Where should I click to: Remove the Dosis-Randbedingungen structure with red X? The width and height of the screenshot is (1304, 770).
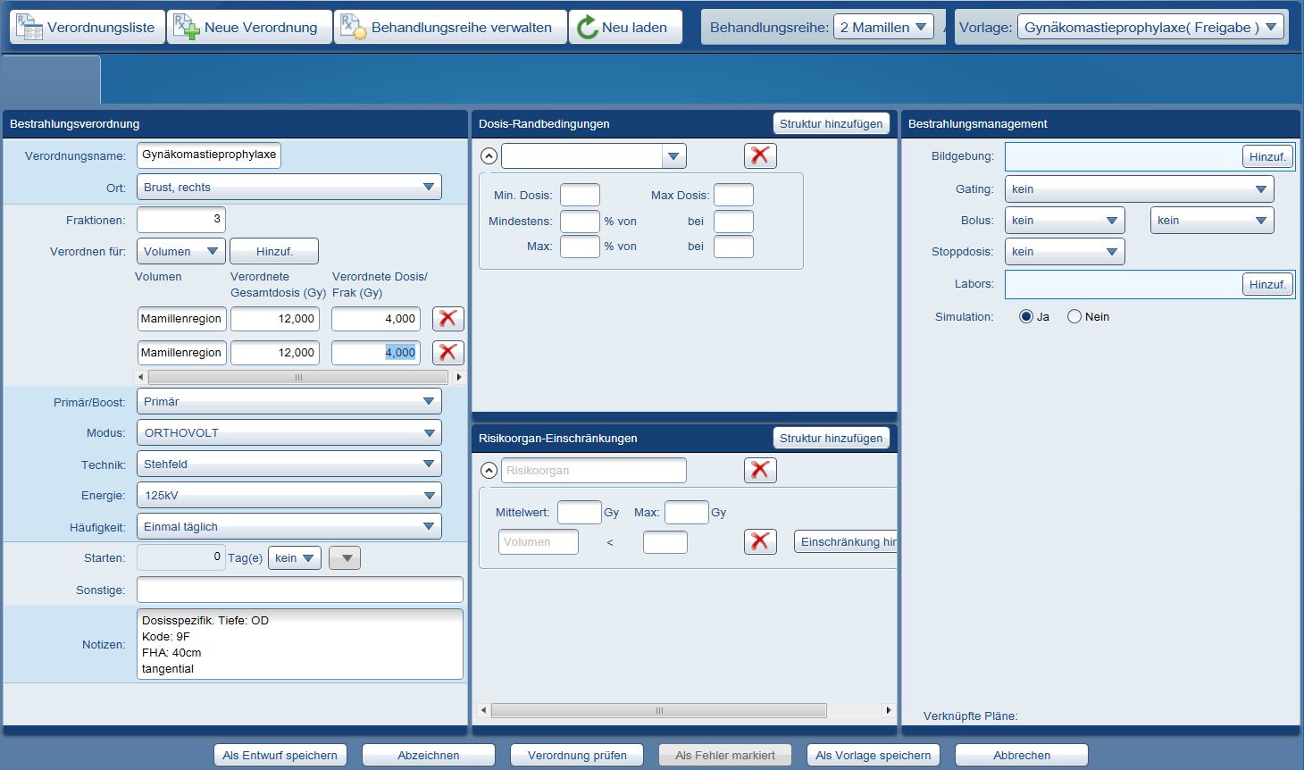pos(760,155)
